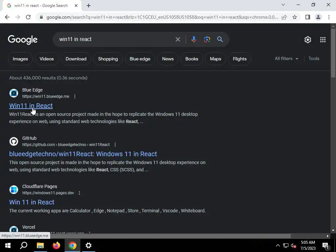Viewport: 336px width, 252px height.
Task: Open a new tab with the plus button
Action: click(x=89, y=6)
